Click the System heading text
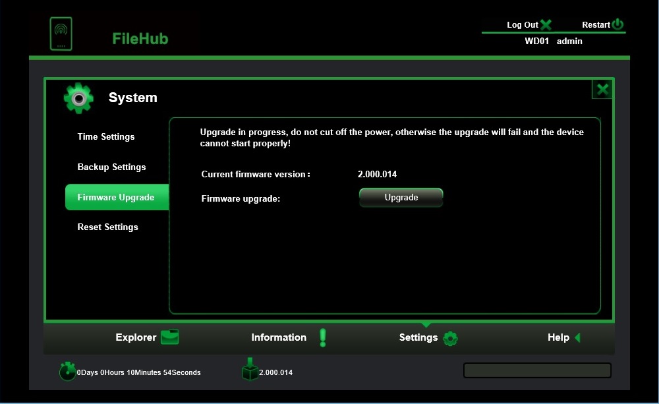 click(133, 98)
